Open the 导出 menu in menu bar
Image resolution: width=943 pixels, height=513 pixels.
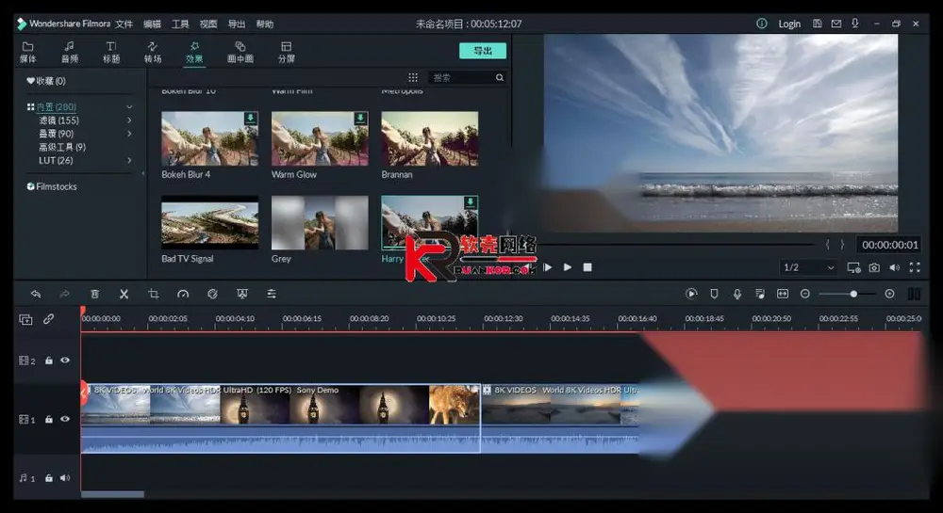pyautogui.click(x=237, y=24)
